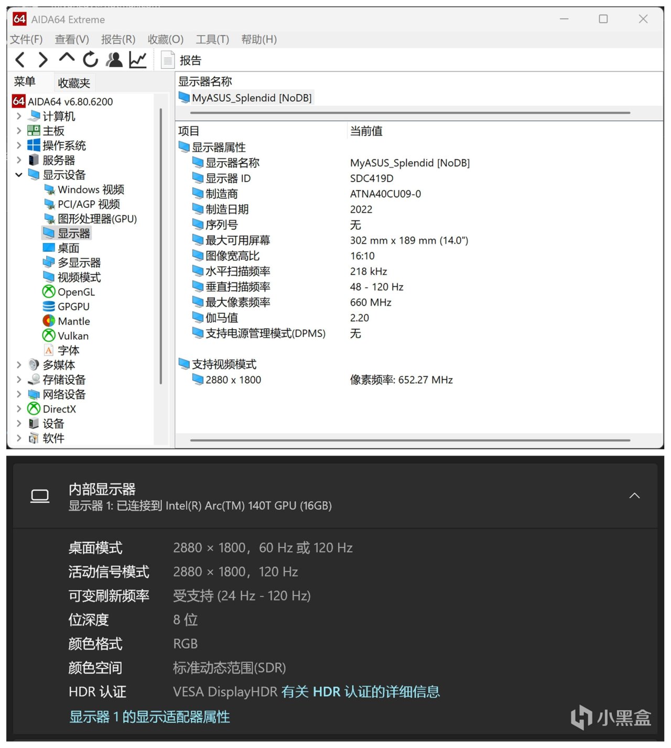671x748 pixels.
Task: Collapse the 显示设备 tree node
Action: click(19, 175)
